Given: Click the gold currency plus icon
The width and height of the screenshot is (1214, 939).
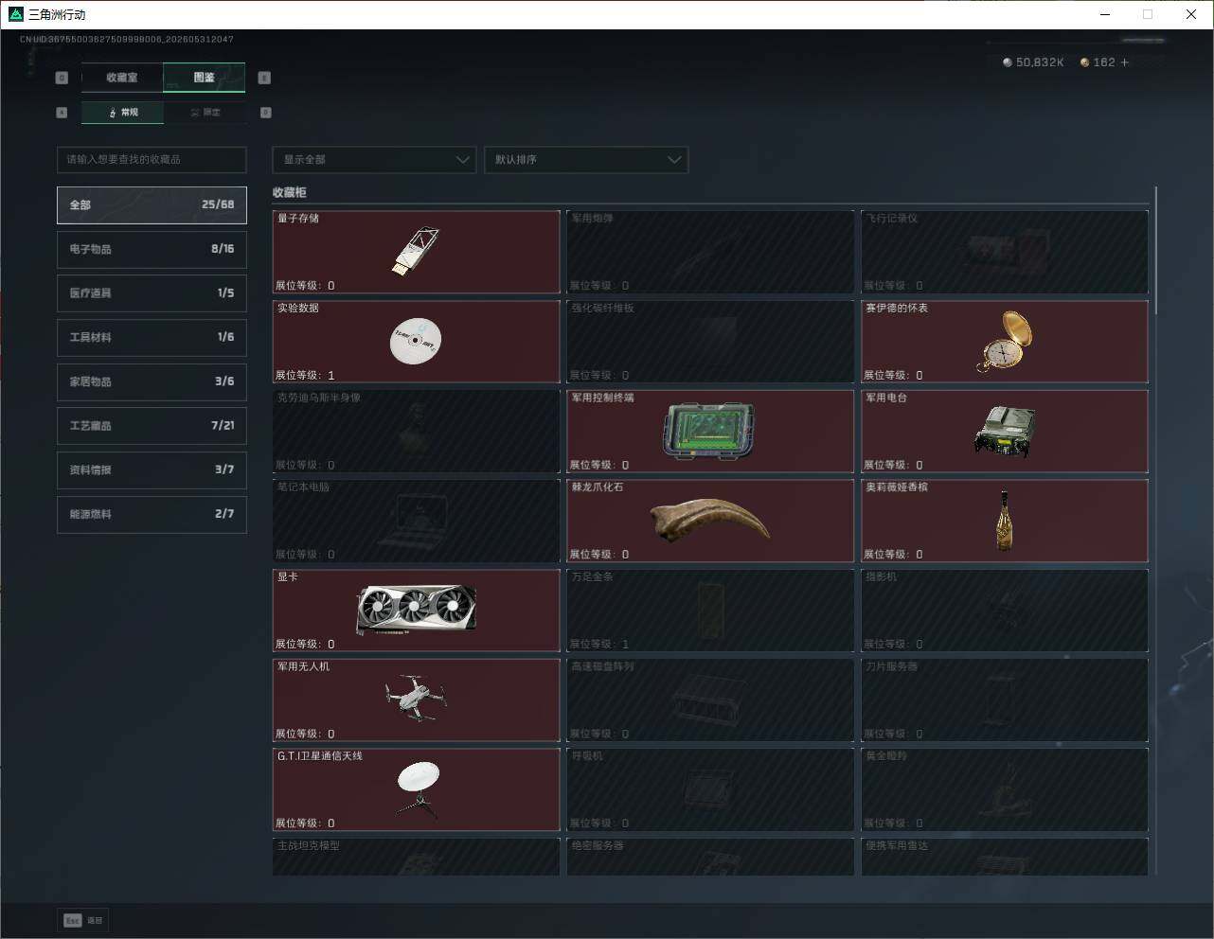Looking at the screenshot, I should [1125, 62].
